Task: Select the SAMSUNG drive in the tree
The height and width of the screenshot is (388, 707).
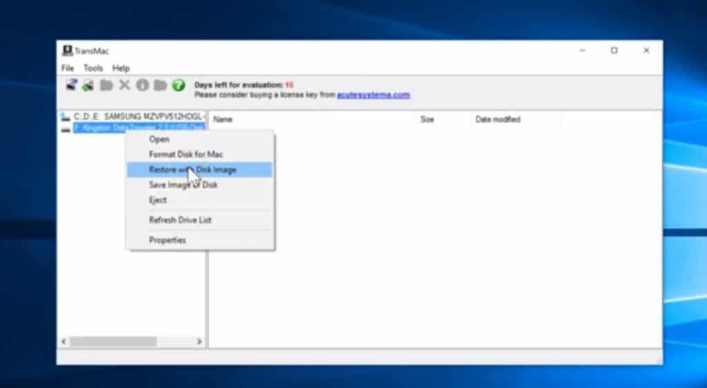Action: tap(138, 117)
